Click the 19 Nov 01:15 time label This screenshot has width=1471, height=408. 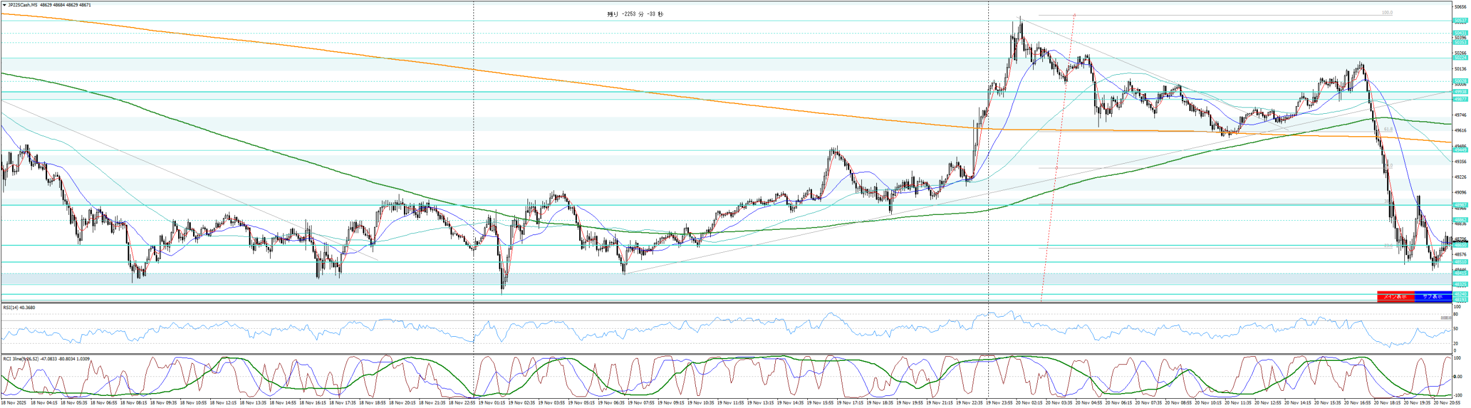point(492,403)
